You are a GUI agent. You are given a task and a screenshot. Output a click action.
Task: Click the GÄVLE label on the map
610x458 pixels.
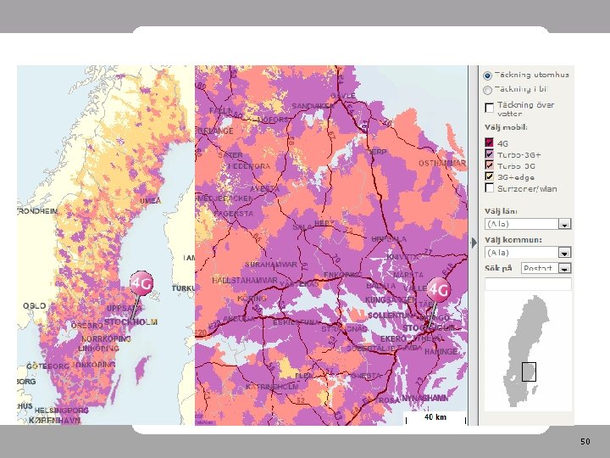click(x=343, y=96)
